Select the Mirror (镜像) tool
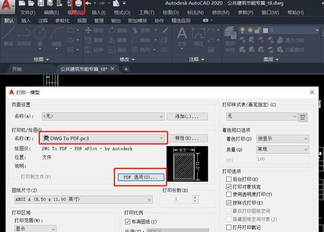Viewport: 324px width, 232px height. [118, 40]
